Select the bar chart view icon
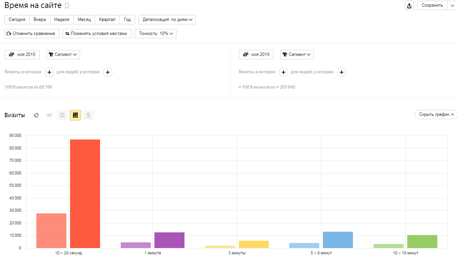 coord(75,115)
